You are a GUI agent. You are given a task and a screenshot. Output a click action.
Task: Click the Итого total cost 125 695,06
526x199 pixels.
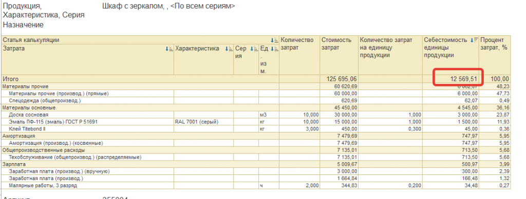pos(340,79)
